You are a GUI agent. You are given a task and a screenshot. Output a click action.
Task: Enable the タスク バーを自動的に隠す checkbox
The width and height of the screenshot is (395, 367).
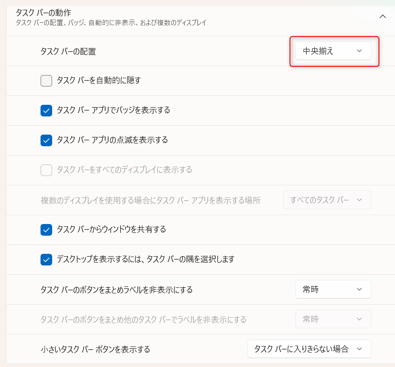coord(46,81)
